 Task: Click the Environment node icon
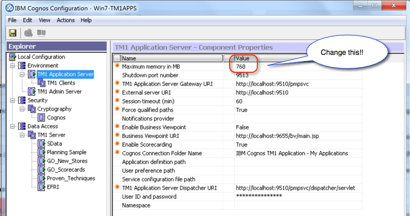[22, 66]
